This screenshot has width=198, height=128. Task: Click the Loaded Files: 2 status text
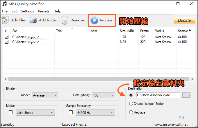pyautogui.click(x=74, y=125)
